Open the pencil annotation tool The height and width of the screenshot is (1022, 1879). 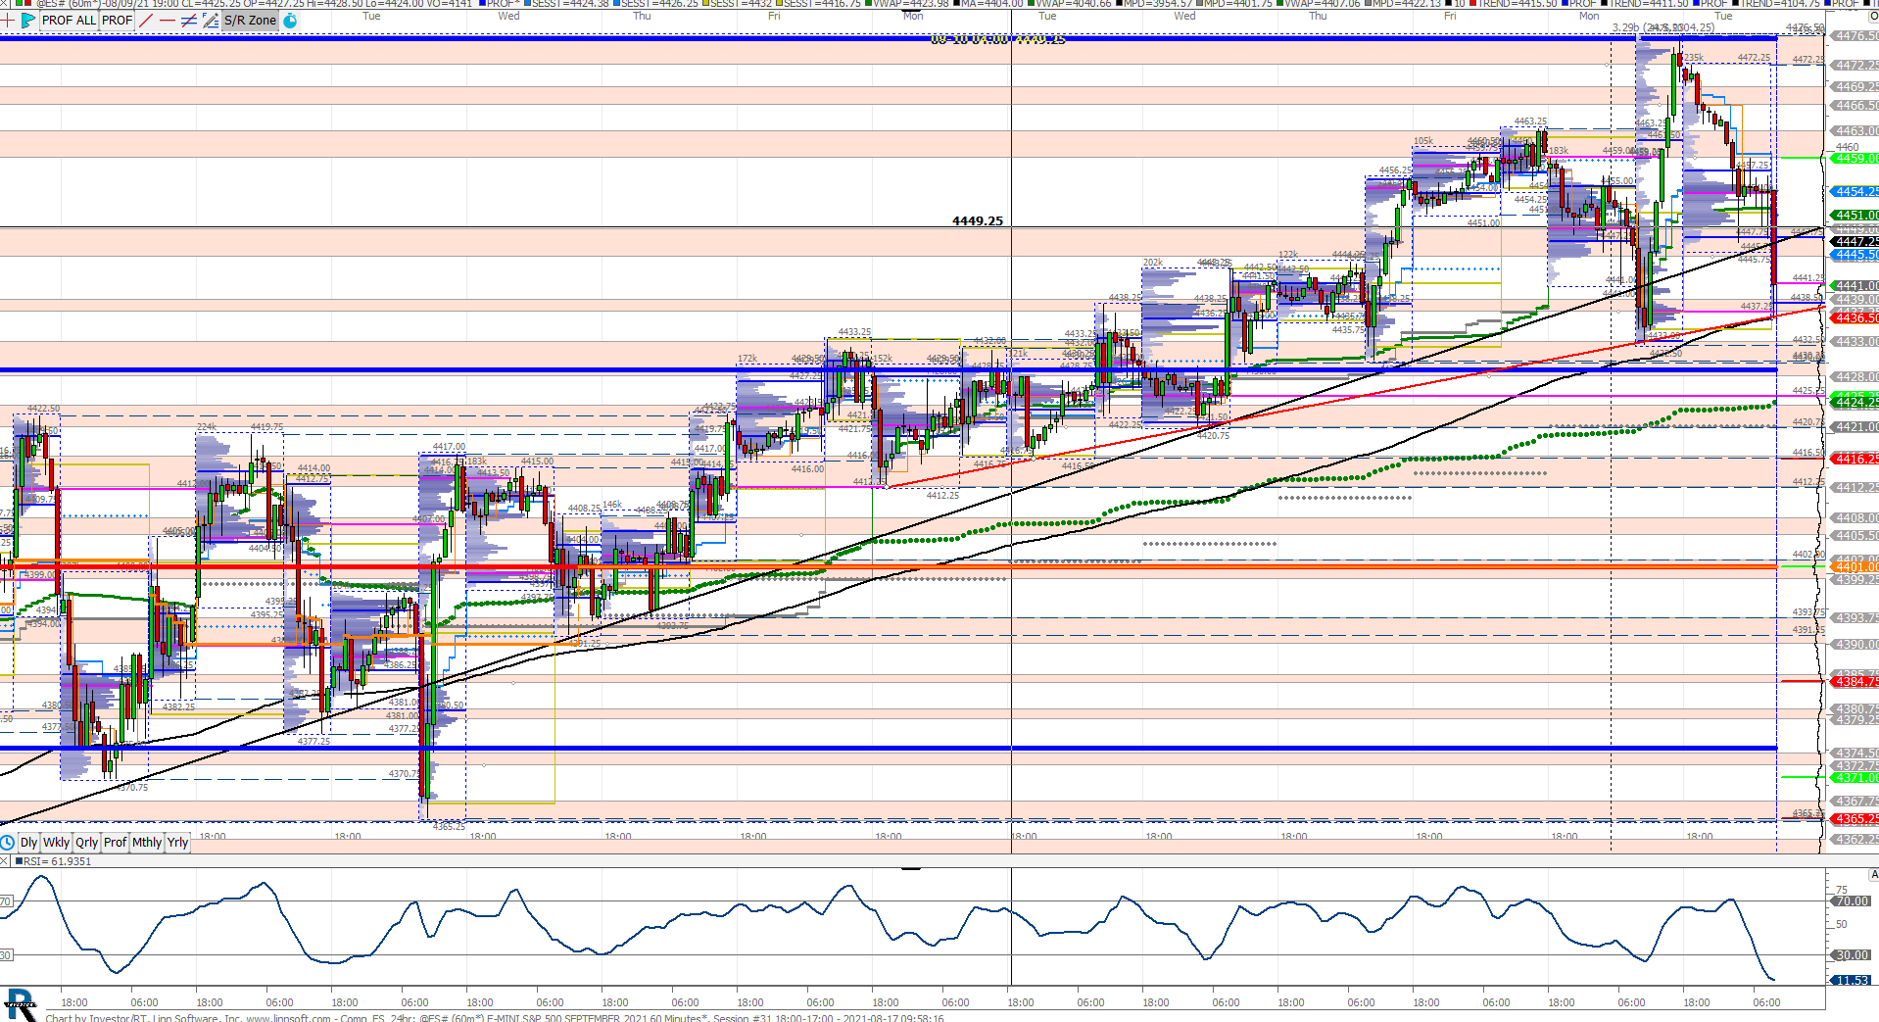click(210, 20)
